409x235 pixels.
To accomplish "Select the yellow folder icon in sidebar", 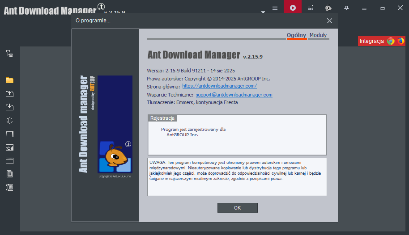I will tap(9, 80).
